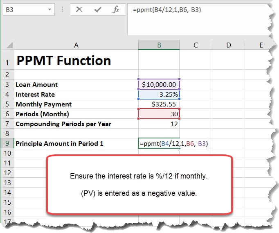Select the cell with 30 periods

159,114
